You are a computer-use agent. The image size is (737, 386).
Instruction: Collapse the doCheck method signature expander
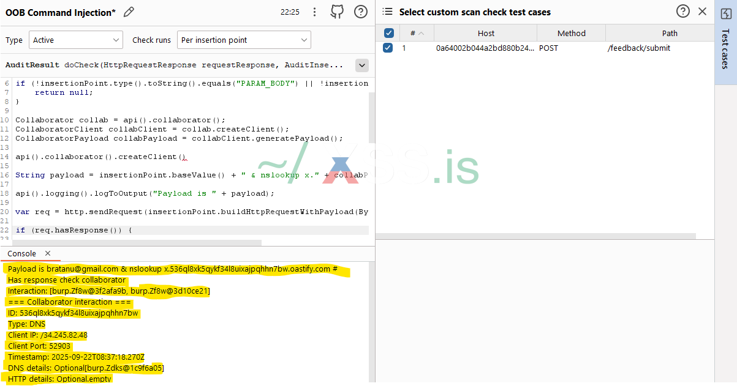(361, 65)
